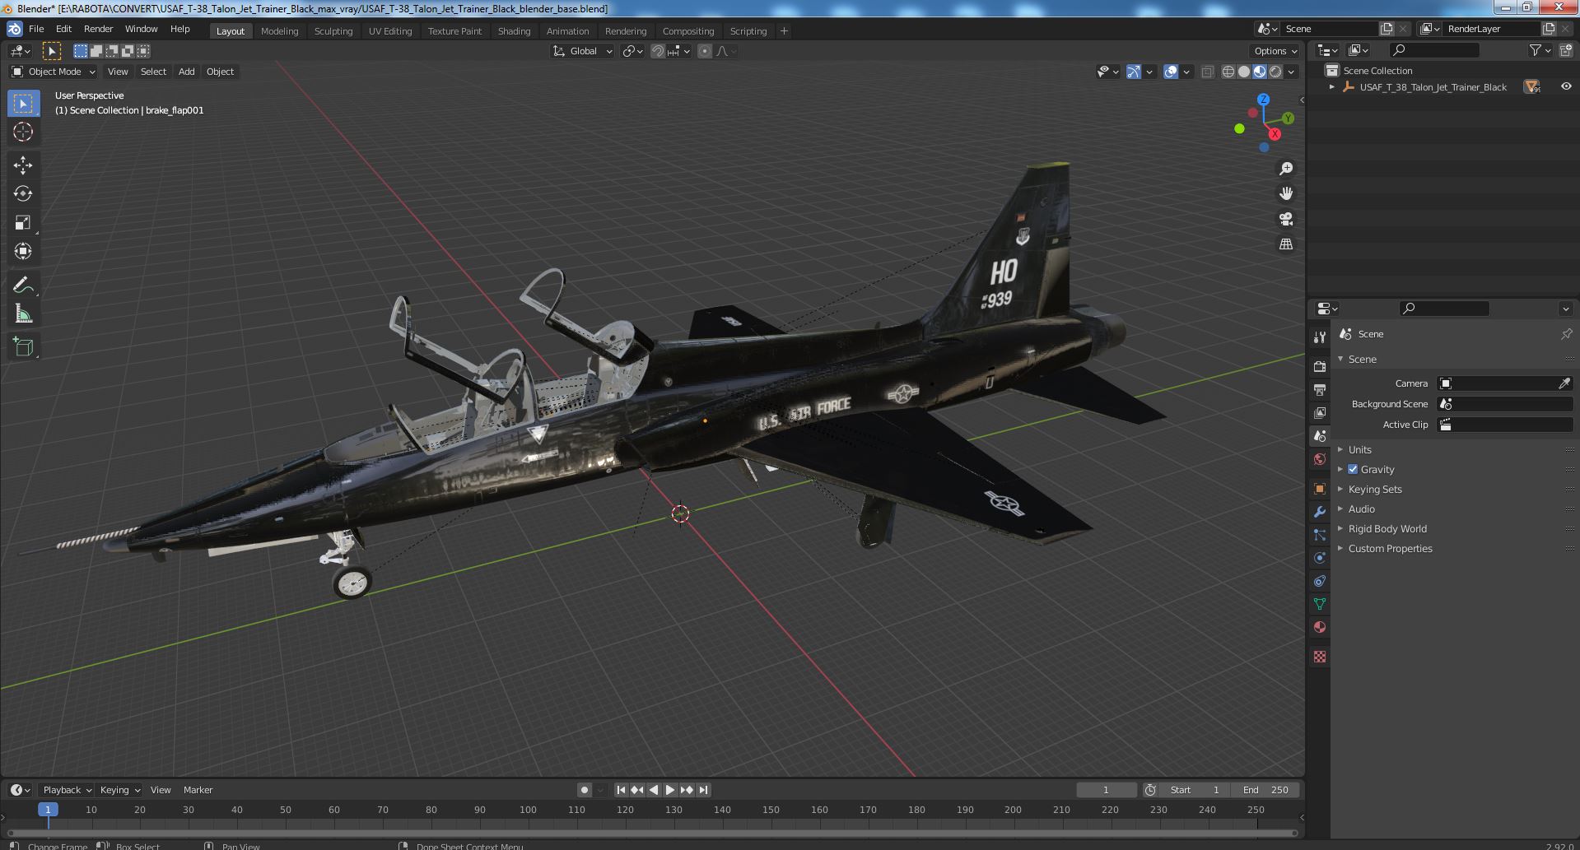Select the Measure tool

point(23,314)
